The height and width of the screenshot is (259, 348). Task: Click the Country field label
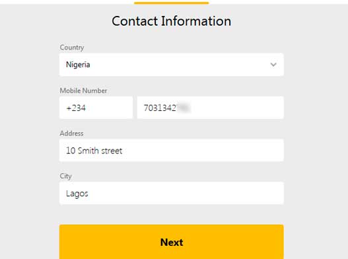point(72,48)
